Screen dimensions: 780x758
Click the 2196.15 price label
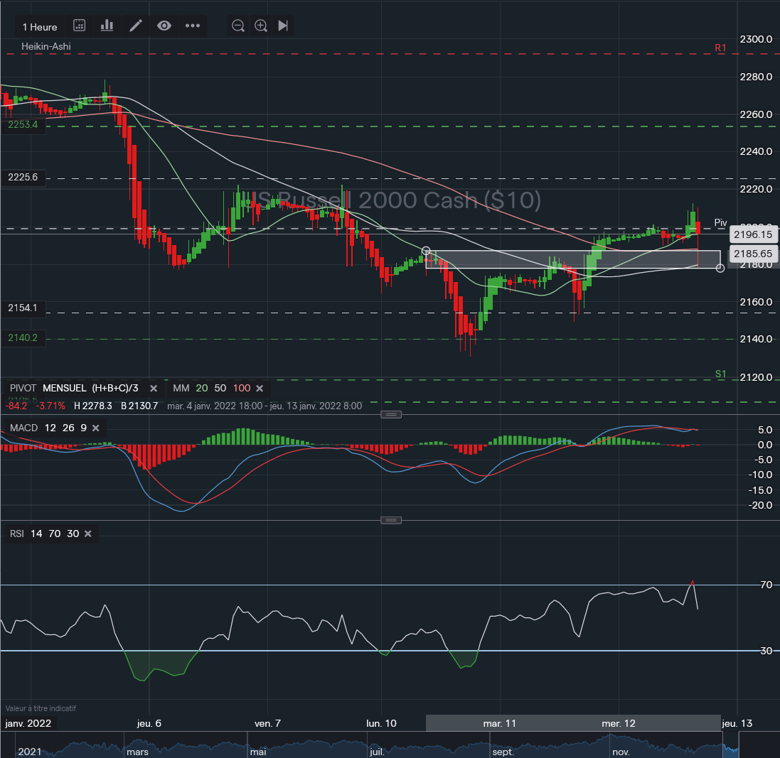pos(753,234)
